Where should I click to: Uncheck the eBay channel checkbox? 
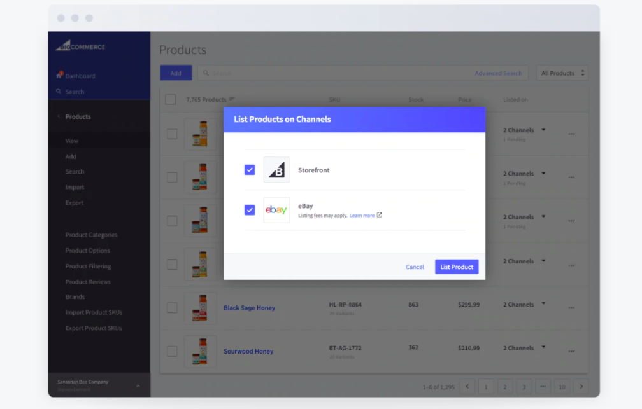pyautogui.click(x=250, y=210)
